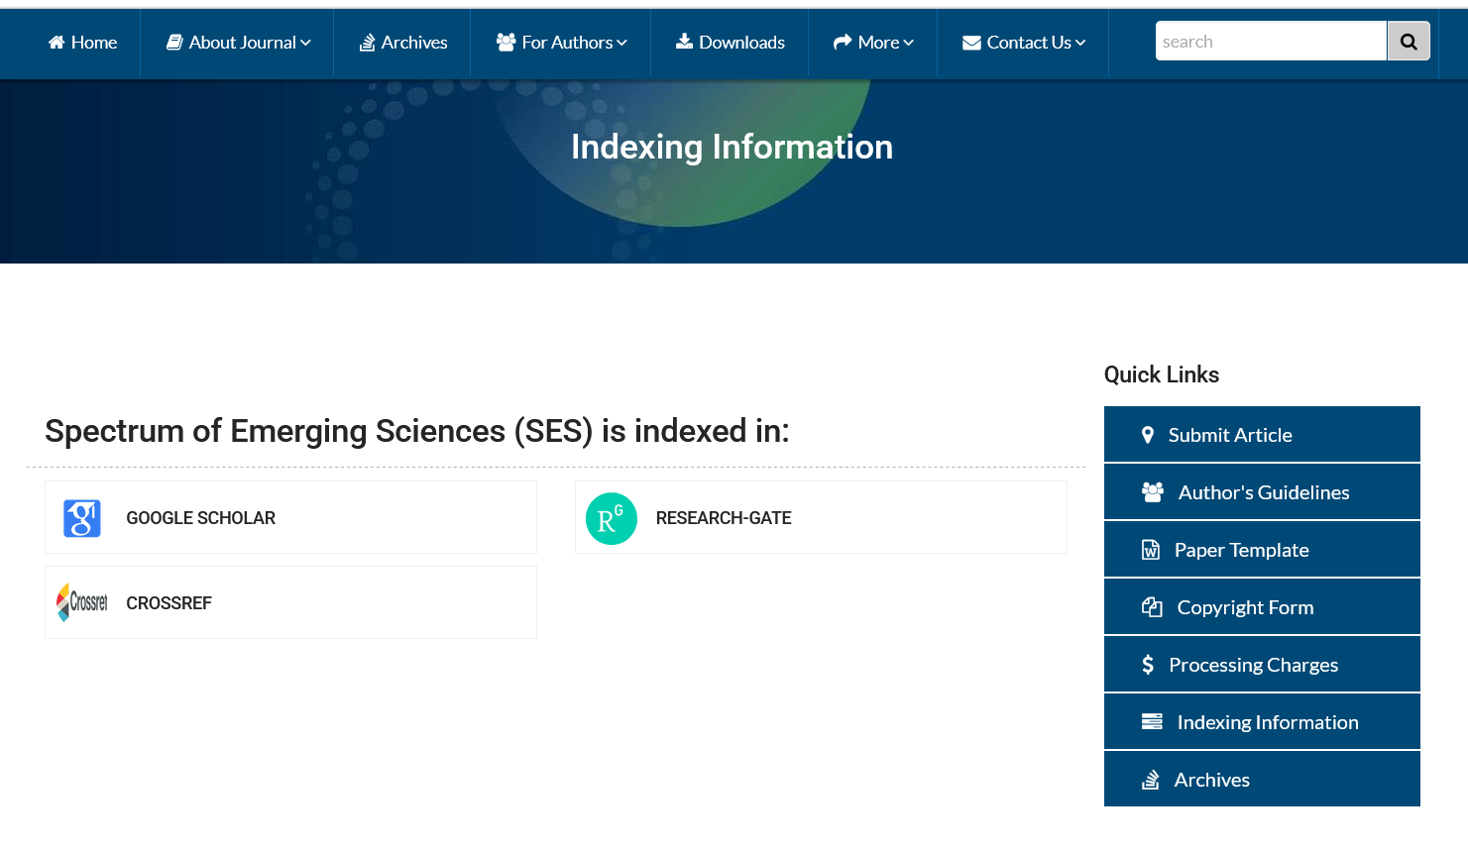Open Author's Guidelines quick link

click(1262, 491)
